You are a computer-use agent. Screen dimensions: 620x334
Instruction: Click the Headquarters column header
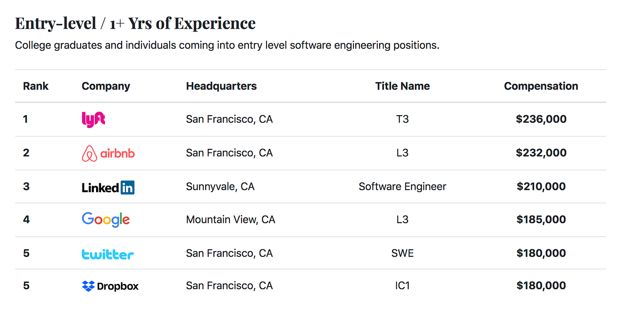coord(221,86)
